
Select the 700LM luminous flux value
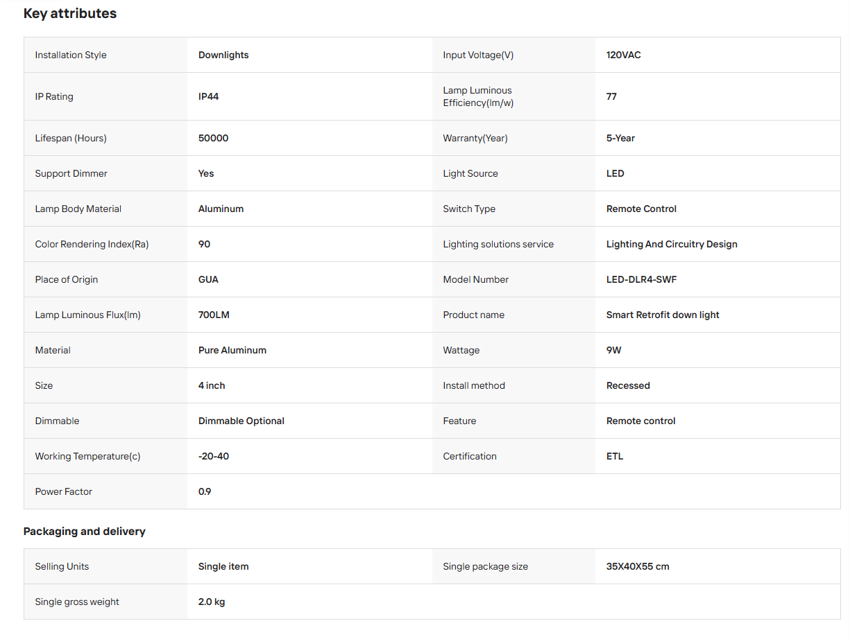(214, 315)
